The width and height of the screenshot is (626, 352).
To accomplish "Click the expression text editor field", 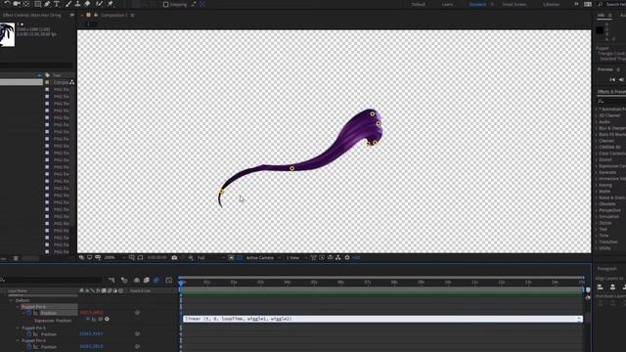I will click(382, 319).
